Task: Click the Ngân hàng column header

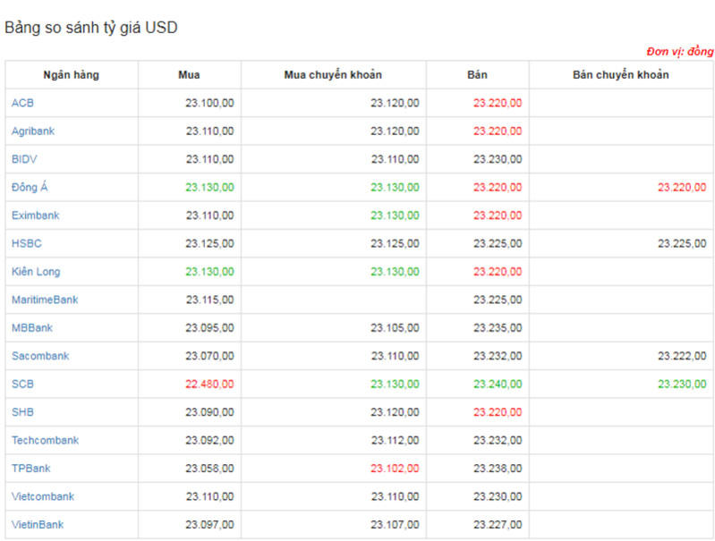Action: pos(72,75)
